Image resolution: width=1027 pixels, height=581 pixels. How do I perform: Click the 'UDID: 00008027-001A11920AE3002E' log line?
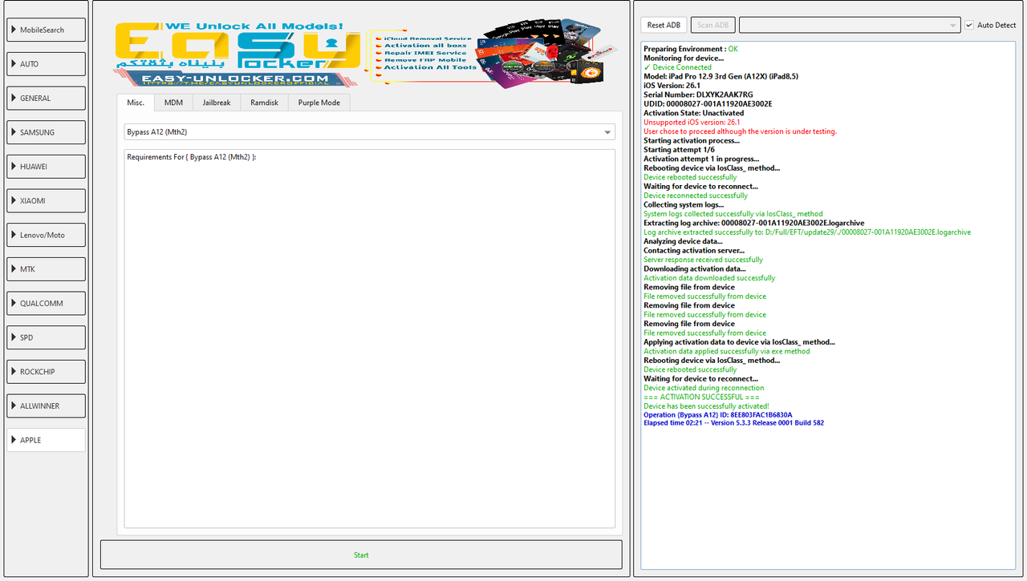coord(708,104)
